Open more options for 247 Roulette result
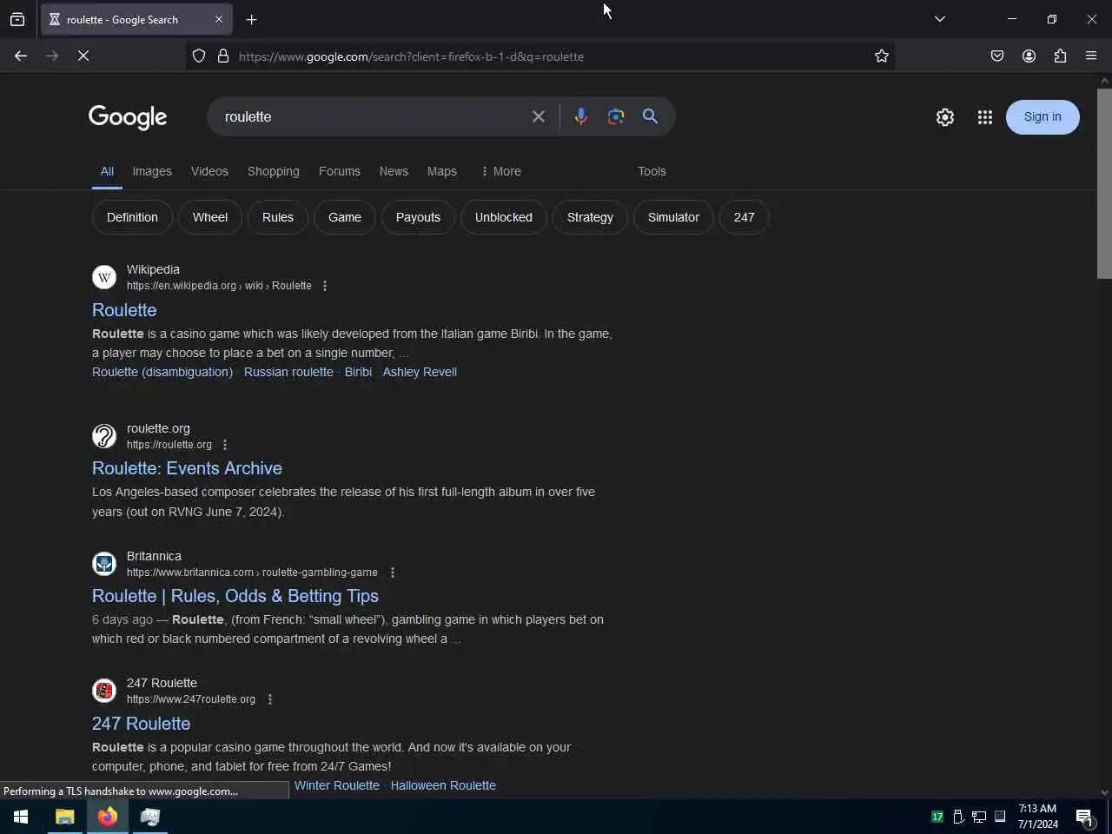1112x834 pixels. point(270,699)
